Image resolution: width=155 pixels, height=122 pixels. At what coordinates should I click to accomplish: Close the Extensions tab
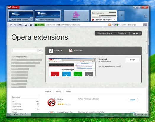88,20
